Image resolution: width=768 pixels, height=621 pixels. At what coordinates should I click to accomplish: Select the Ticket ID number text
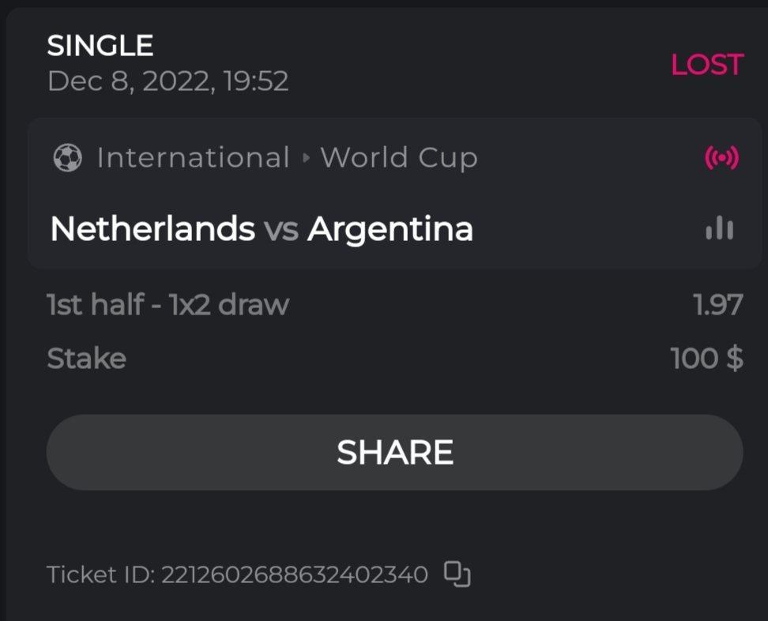[x=294, y=574]
